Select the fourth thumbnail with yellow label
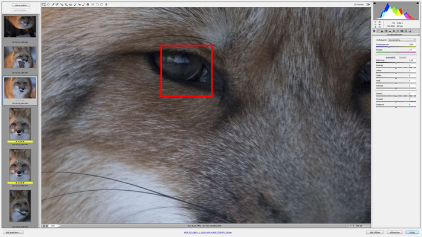The width and height of the screenshot is (422, 237). pos(20,124)
